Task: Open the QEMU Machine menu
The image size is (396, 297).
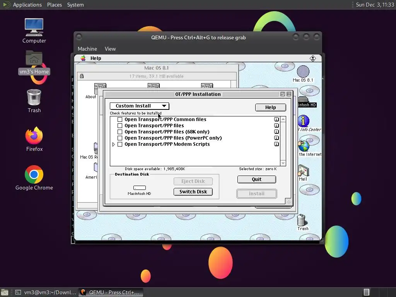Action: (87, 49)
